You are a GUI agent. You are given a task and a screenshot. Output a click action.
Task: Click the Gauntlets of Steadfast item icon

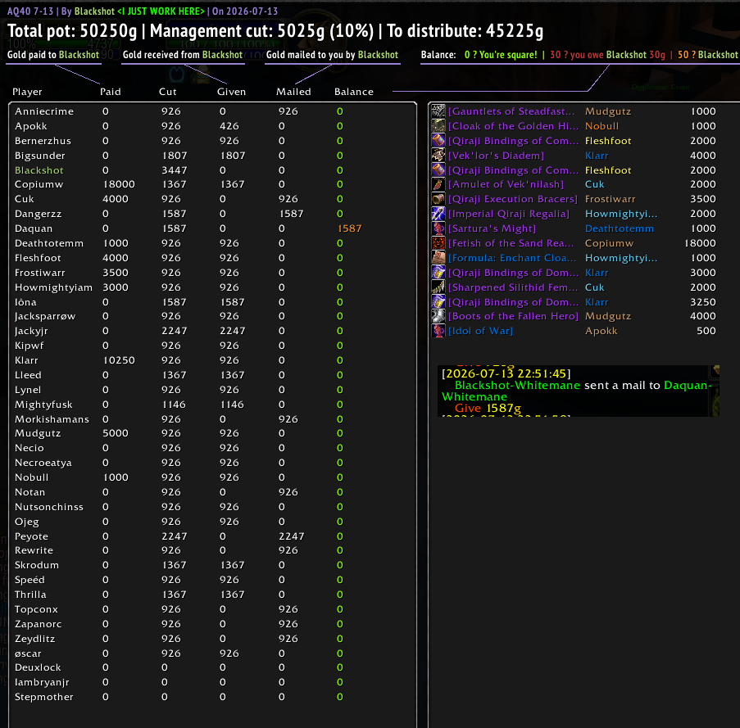438,111
